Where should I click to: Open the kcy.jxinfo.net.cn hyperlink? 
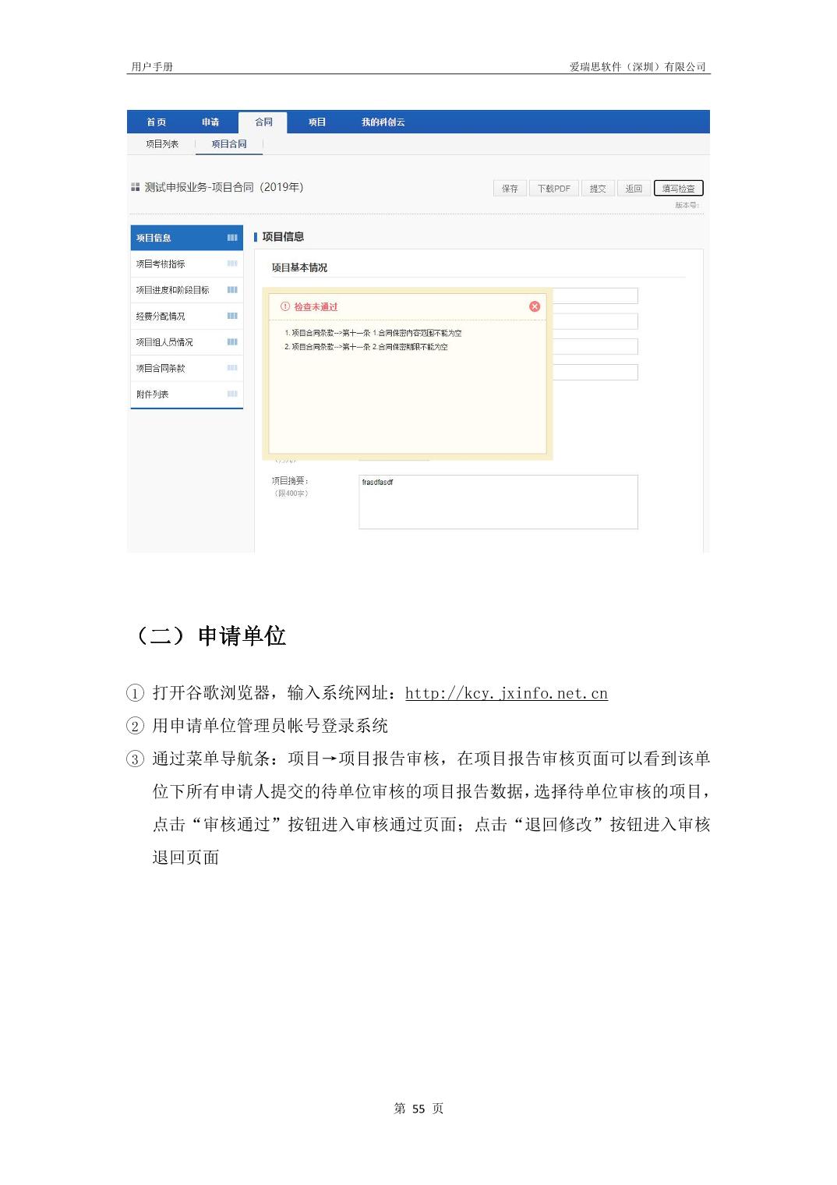pyautogui.click(x=506, y=693)
